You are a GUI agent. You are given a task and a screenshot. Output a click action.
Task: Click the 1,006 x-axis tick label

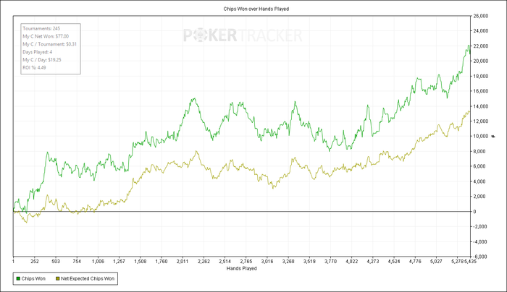coord(98,262)
